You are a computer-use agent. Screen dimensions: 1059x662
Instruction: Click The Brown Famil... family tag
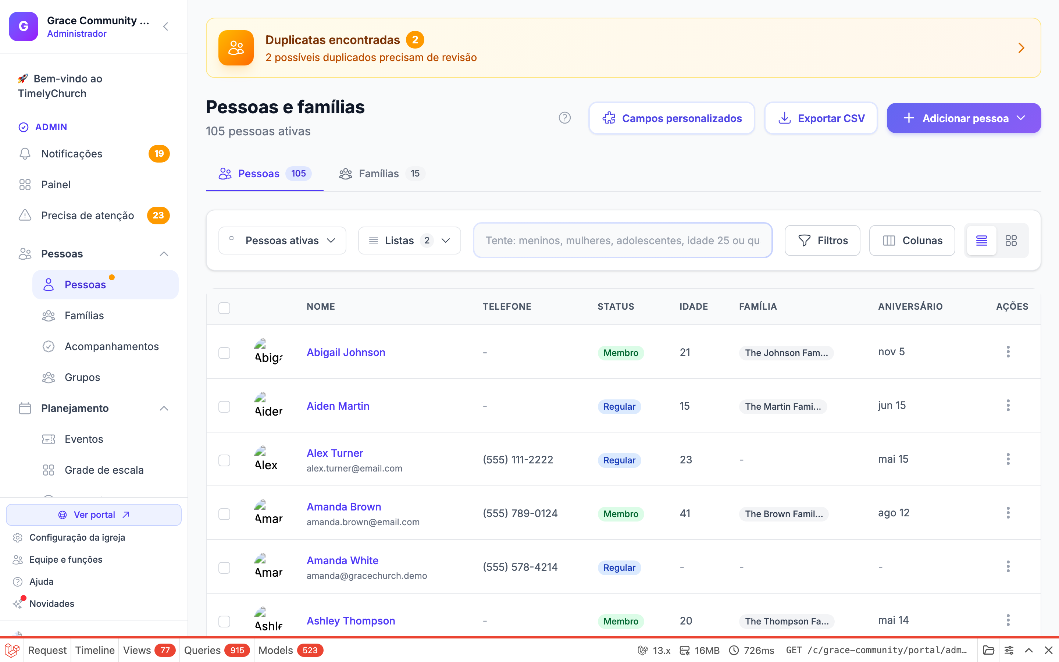tap(784, 514)
